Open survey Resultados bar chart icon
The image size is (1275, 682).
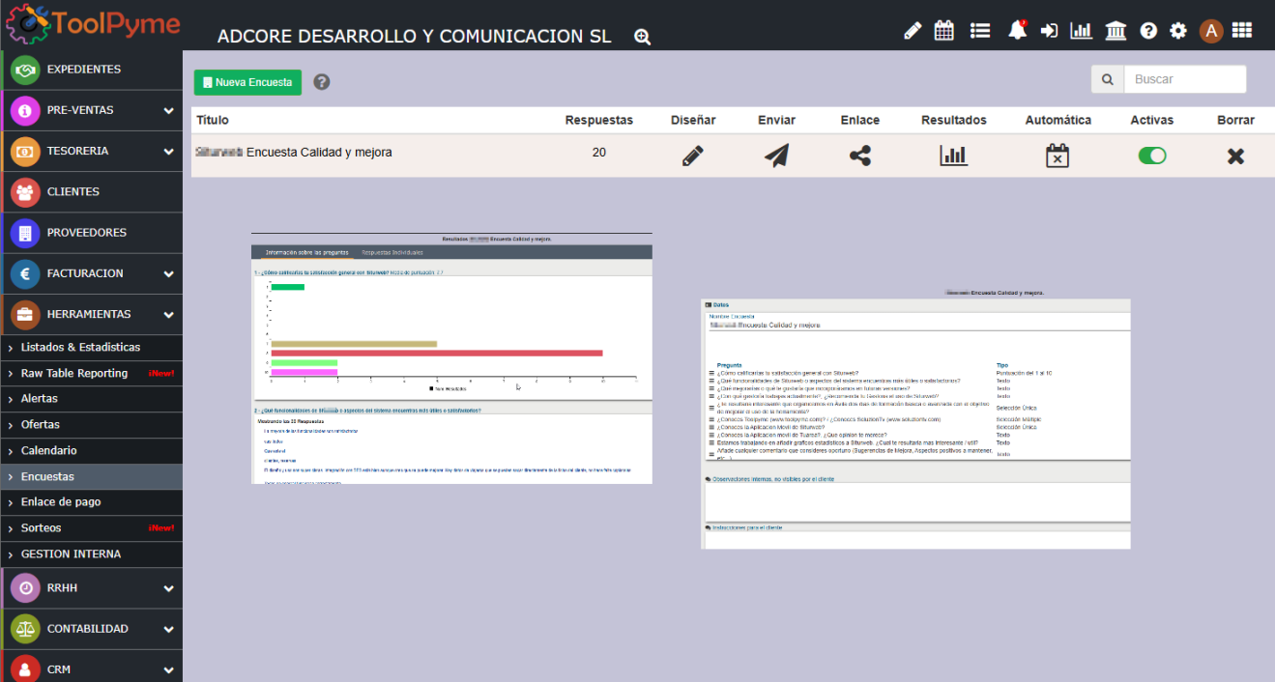coord(953,156)
